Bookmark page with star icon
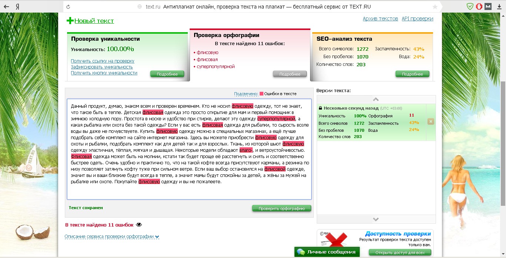This screenshot has height=258, width=506. click(x=435, y=7)
